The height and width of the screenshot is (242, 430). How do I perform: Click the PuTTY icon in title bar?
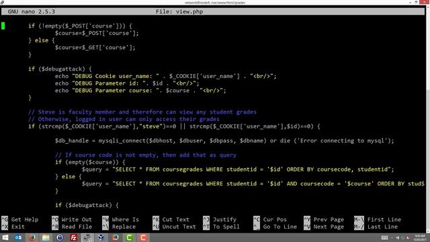(x=2, y=2)
